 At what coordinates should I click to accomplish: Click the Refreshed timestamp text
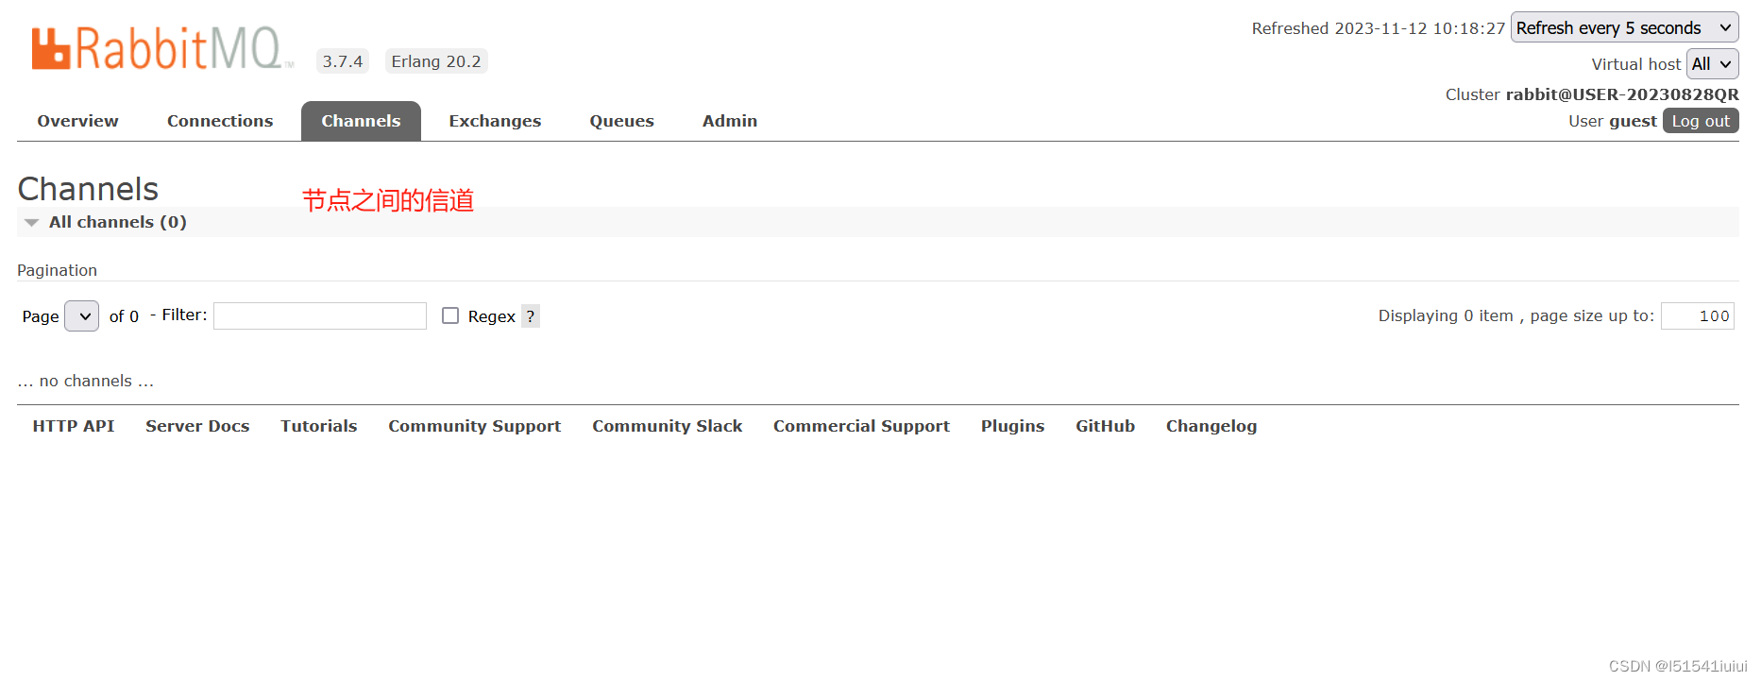[1379, 28]
